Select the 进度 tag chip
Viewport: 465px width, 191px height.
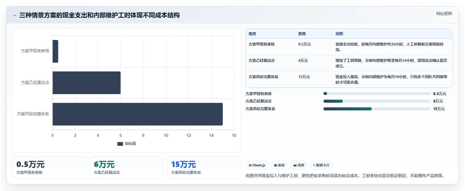tap(299, 165)
